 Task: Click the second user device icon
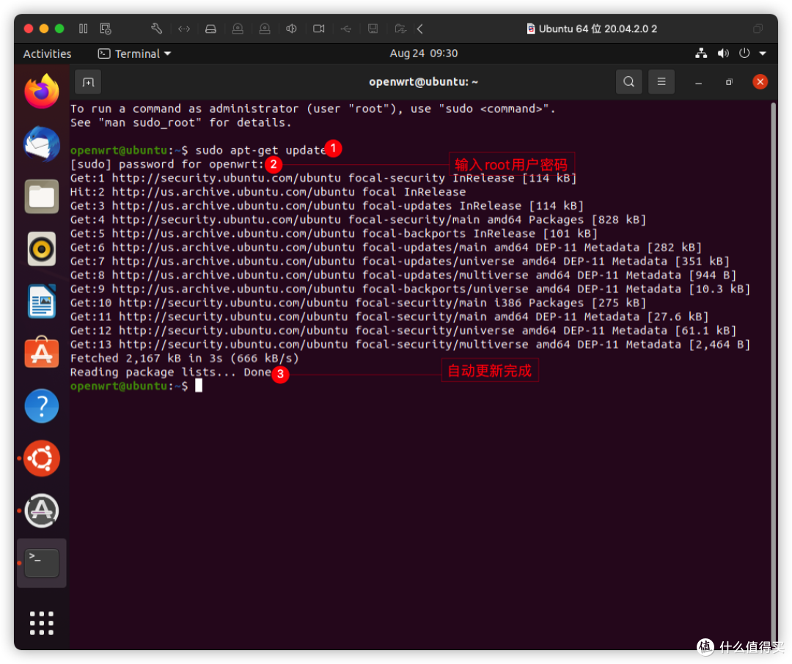point(265,29)
